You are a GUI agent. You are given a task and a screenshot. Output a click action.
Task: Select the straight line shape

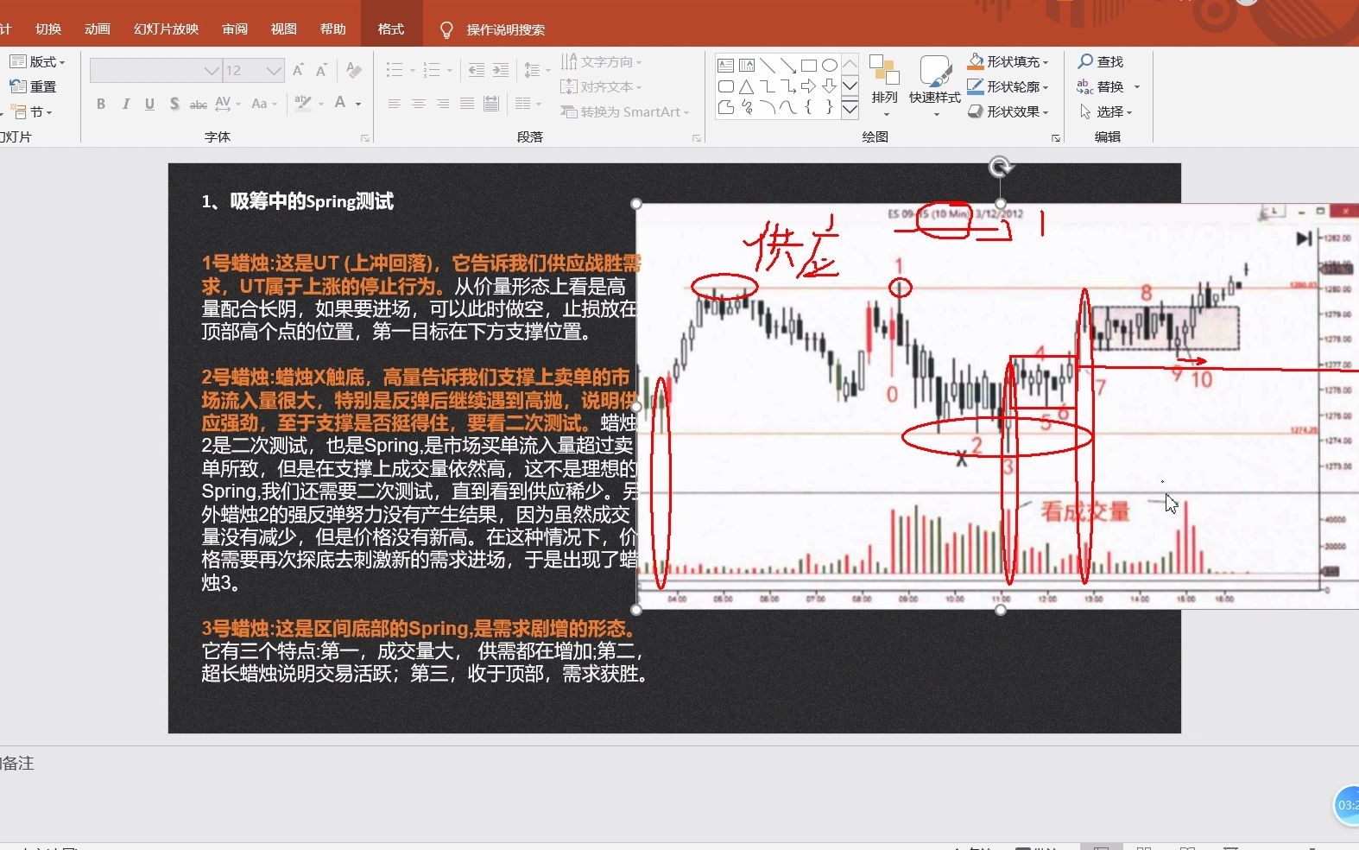(768, 66)
